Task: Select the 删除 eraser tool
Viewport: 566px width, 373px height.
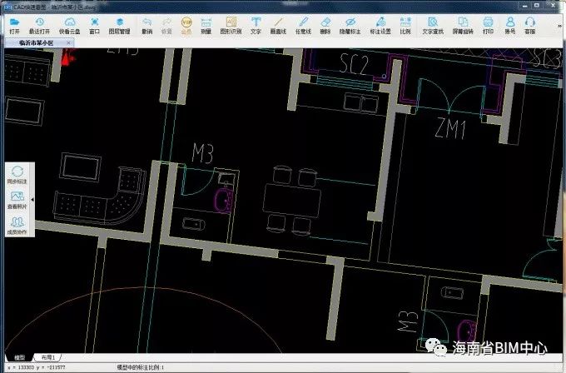Action: (325, 25)
